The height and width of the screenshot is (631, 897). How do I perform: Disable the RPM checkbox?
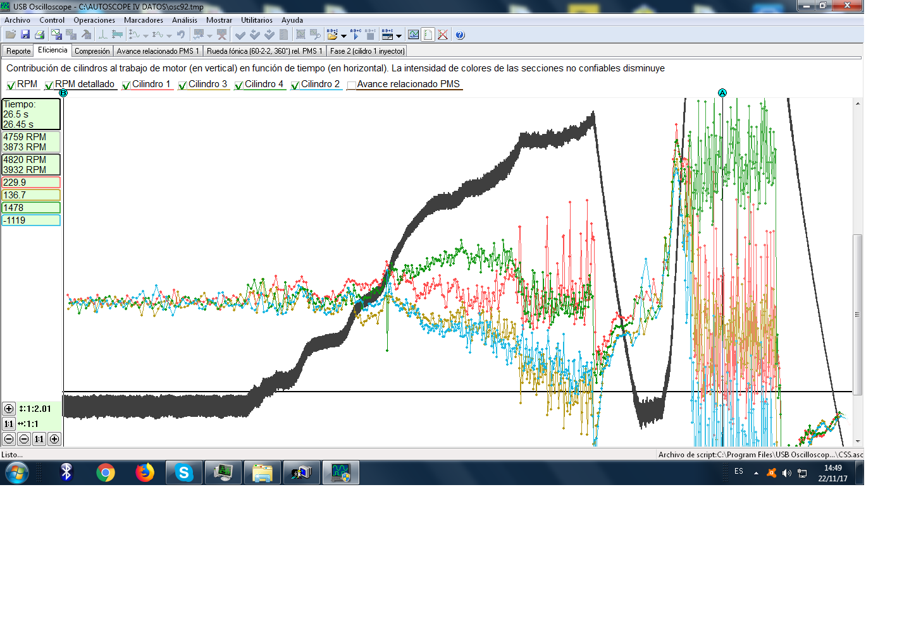pyautogui.click(x=11, y=84)
